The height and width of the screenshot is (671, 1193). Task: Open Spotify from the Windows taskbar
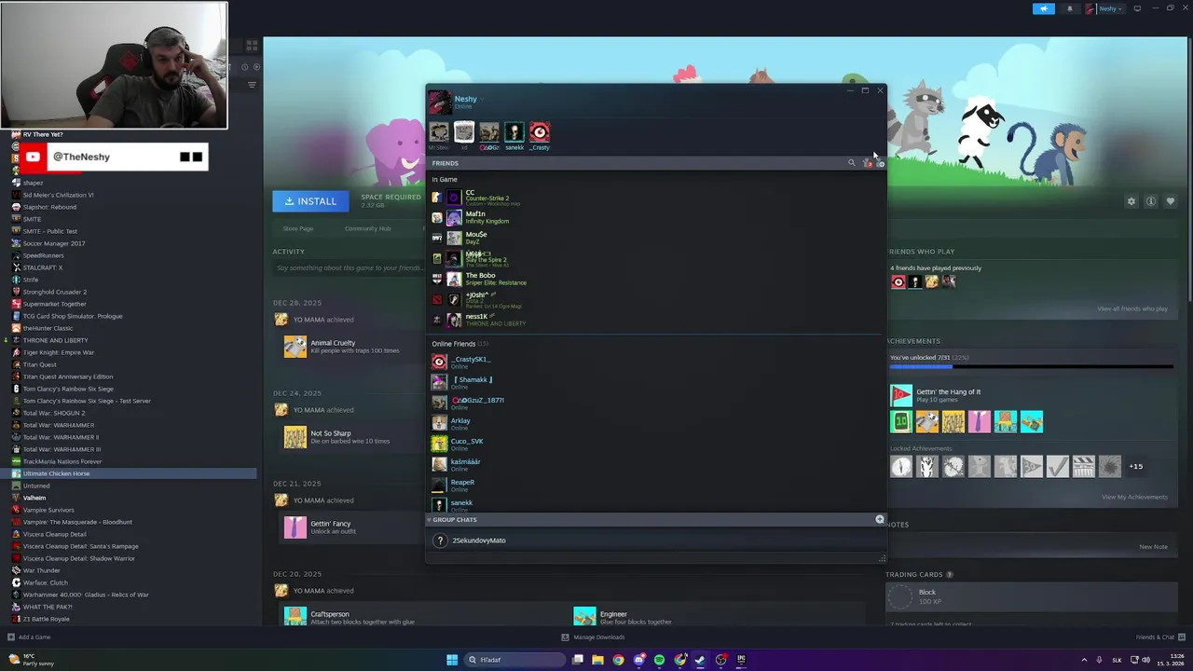point(659,660)
